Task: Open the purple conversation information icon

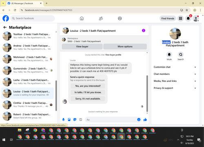Action: 144,31
